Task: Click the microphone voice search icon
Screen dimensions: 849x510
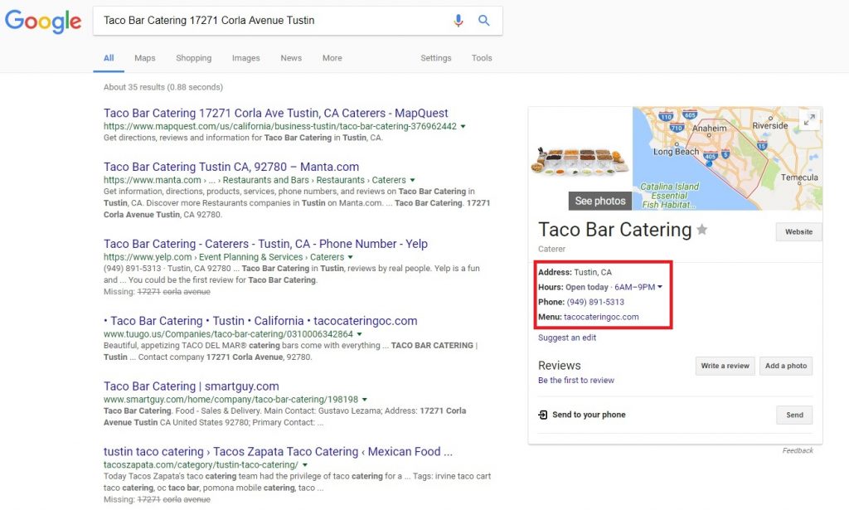Action: pos(458,21)
